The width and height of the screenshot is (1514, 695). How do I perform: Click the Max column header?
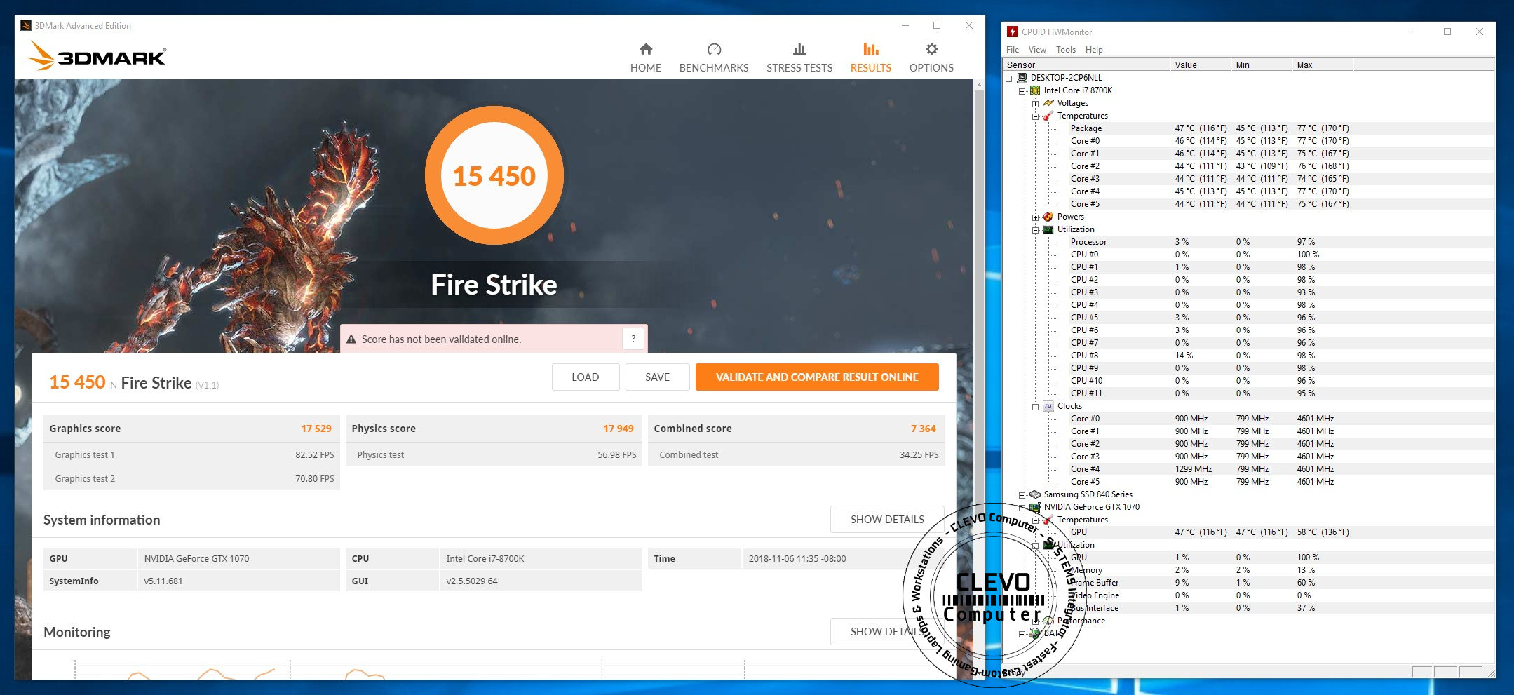pyautogui.click(x=1323, y=65)
